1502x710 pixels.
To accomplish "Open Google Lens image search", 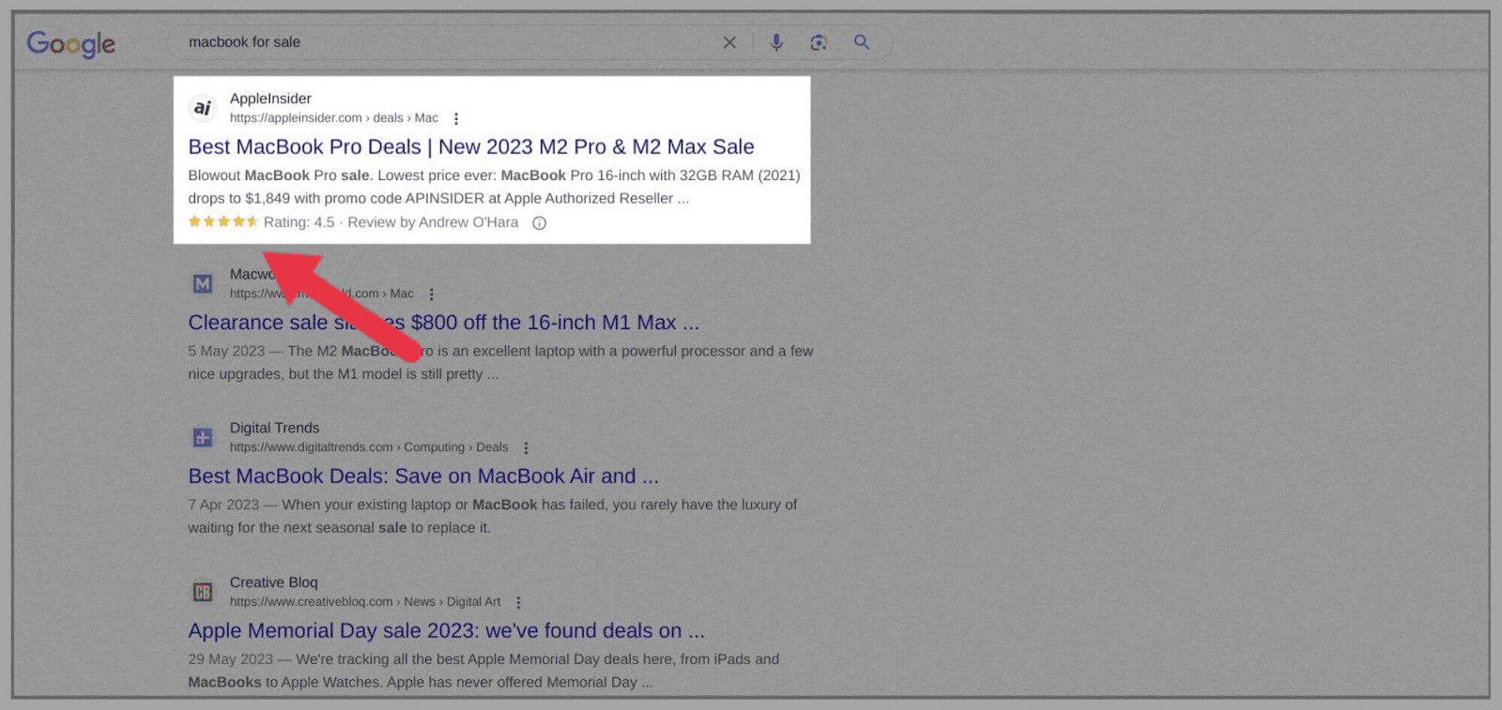I will (x=819, y=42).
